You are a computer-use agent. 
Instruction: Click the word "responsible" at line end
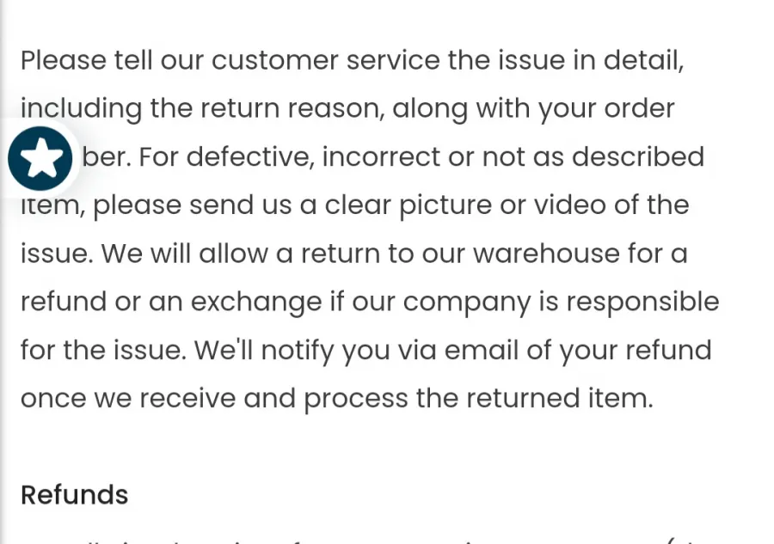(x=642, y=302)
